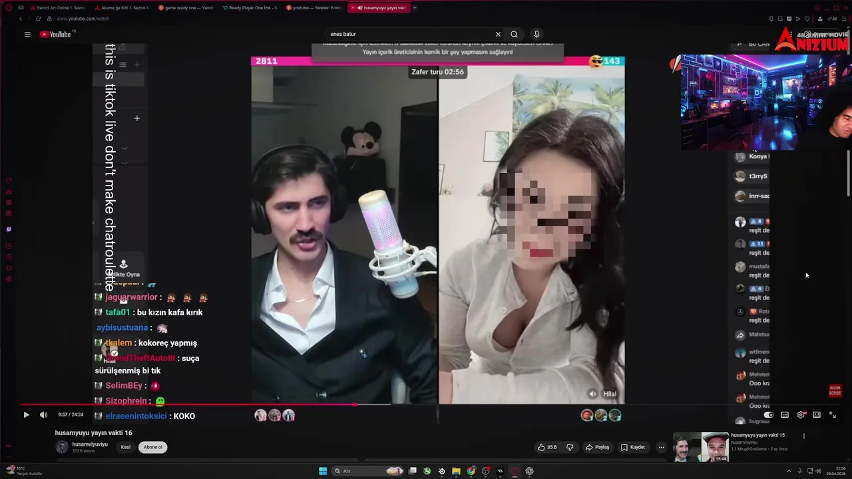
Task: Open ChatGPT from the taskbar
Action: coord(529,471)
